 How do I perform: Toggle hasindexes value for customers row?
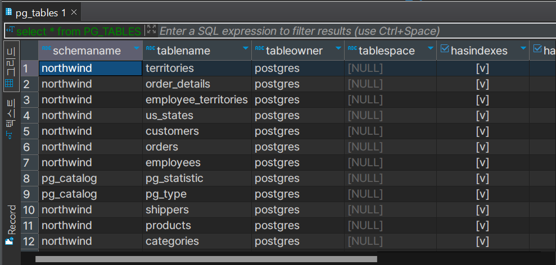pyautogui.click(x=482, y=131)
